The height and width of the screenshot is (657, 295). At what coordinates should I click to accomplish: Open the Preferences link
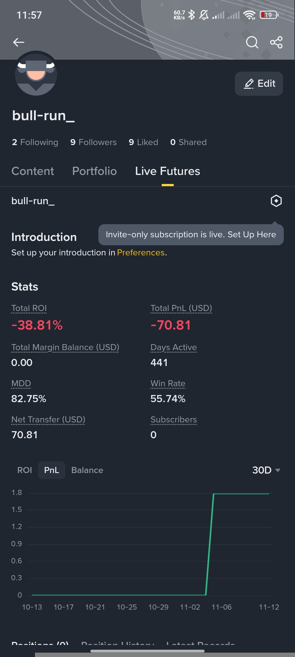point(141,252)
